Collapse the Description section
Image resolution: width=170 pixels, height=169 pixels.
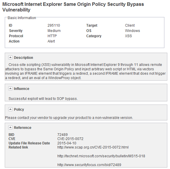click(x=10, y=57)
